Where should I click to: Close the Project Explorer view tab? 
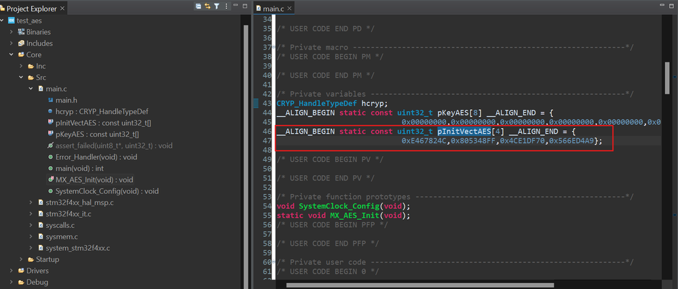coord(62,8)
